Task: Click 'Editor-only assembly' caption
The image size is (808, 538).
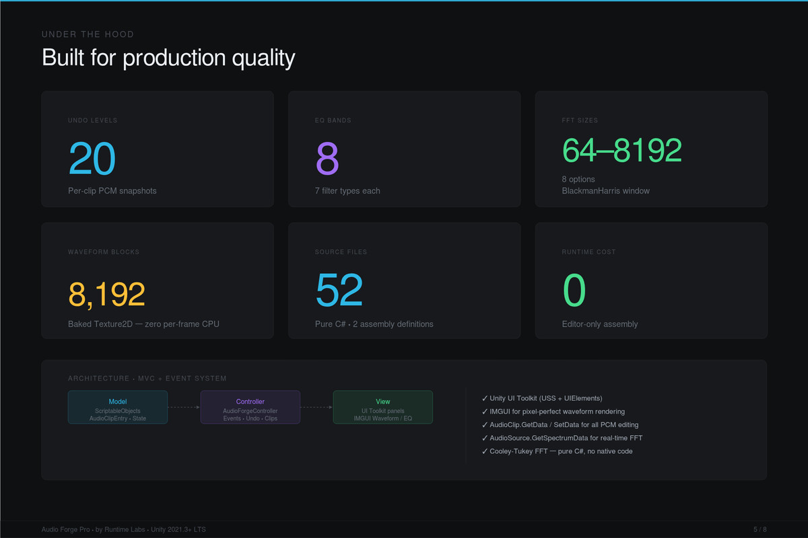Action: (x=600, y=324)
